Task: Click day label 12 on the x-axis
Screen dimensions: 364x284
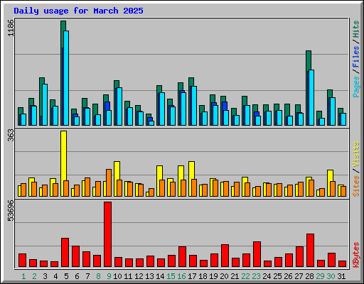Action: 139,276
